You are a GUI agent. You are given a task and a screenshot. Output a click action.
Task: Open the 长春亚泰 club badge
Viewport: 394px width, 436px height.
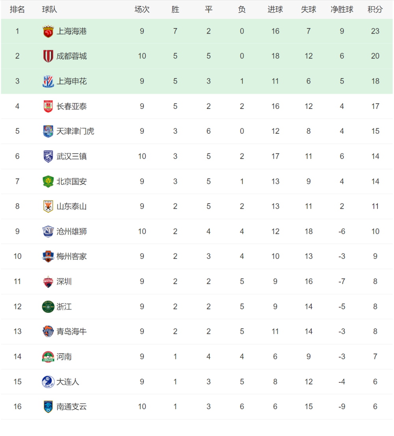[48, 106]
